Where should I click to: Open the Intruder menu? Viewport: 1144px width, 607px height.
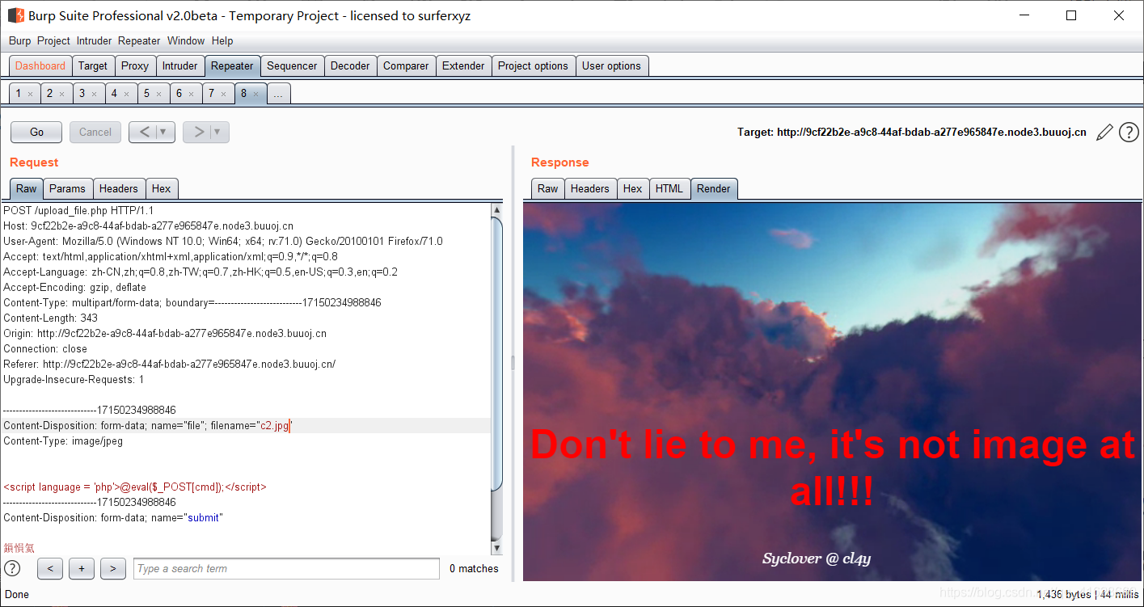(95, 40)
